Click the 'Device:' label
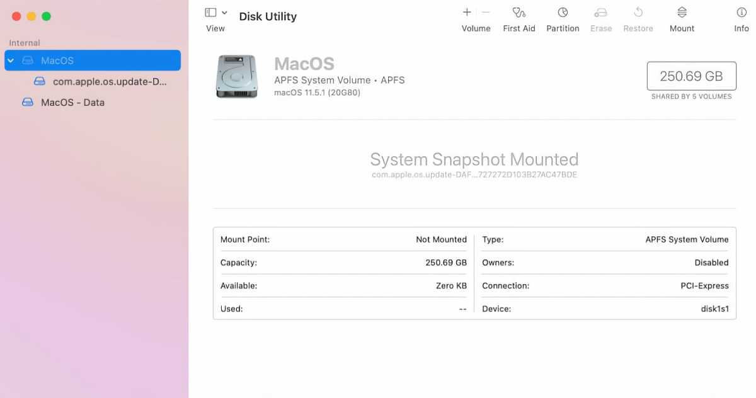This screenshot has width=756, height=398. click(x=496, y=309)
